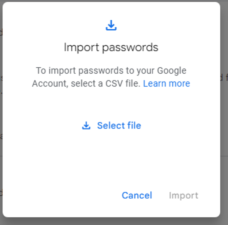This screenshot has height=225, width=228.
Task: Click the greyed-out Import button
Action: (x=184, y=196)
